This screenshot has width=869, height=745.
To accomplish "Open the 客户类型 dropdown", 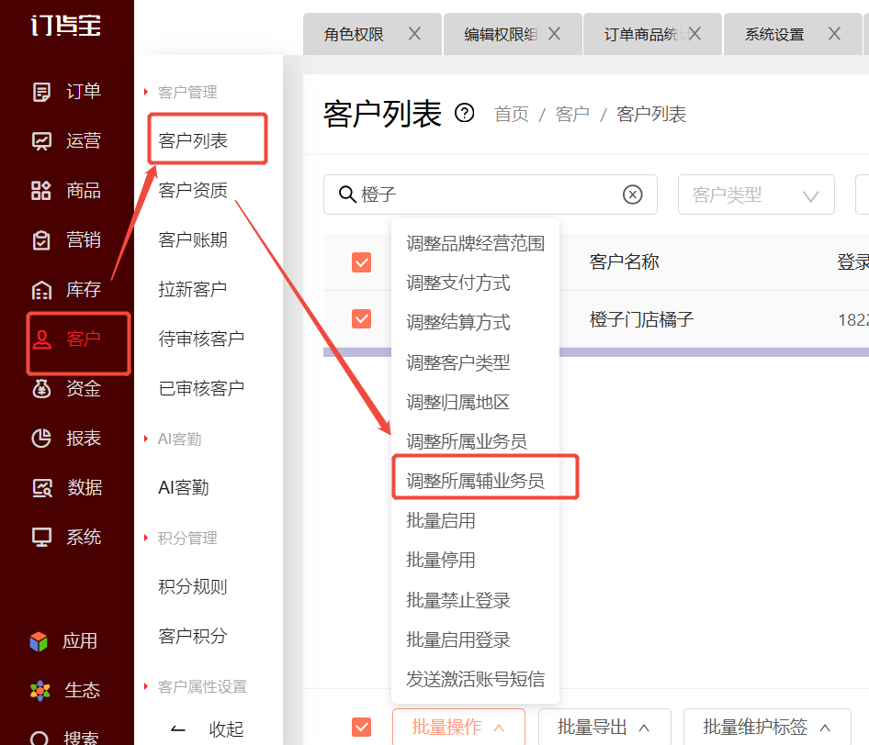I will tap(756, 195).
